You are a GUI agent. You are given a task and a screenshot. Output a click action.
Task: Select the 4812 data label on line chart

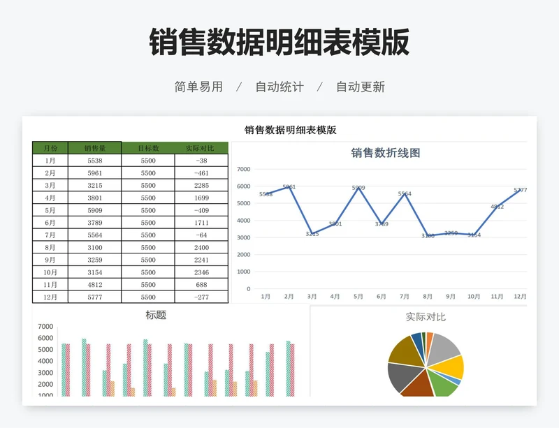(x=498, y=207)
